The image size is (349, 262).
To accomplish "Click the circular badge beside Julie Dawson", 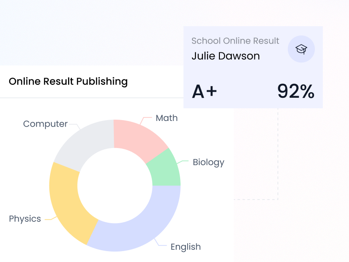I will coord(301,49).
